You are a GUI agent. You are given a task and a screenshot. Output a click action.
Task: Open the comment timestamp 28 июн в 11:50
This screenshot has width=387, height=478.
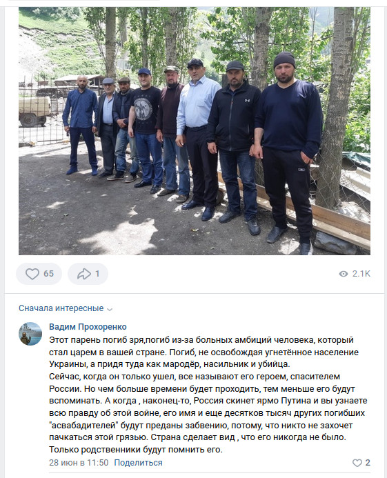coord(79,462)
